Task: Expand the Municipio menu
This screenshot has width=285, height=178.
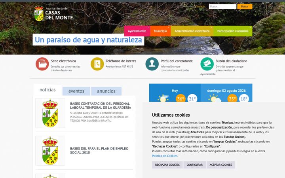Action: pos(160,31)
